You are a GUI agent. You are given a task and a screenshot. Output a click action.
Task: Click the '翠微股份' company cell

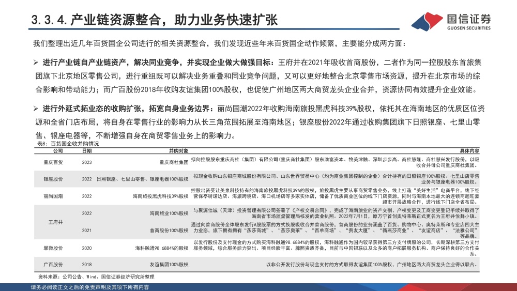point(53,248)
